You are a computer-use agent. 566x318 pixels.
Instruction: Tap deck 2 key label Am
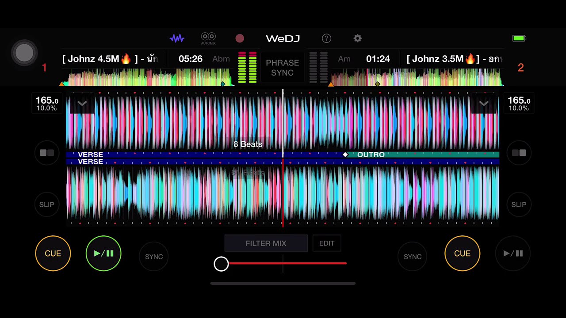(344, 59)
